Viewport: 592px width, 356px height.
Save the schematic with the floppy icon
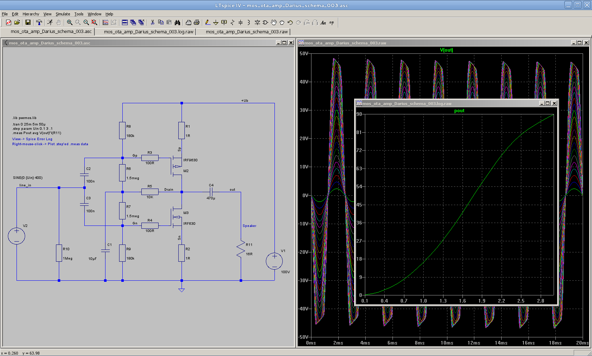tap(28, 23)
